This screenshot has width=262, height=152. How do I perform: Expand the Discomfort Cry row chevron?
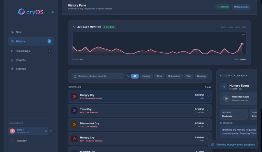point(207,125)
